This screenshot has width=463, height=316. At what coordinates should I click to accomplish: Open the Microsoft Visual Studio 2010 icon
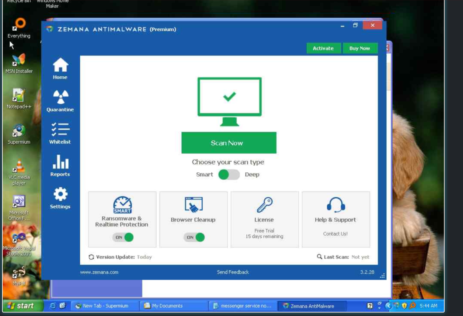click(19, 244)
